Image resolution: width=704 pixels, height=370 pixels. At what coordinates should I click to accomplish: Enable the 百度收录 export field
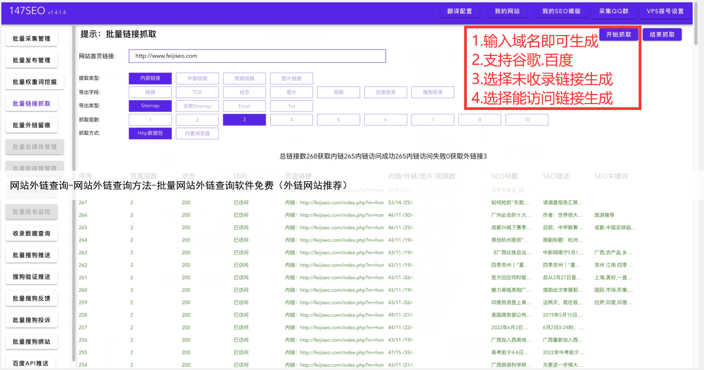[385, 92]
